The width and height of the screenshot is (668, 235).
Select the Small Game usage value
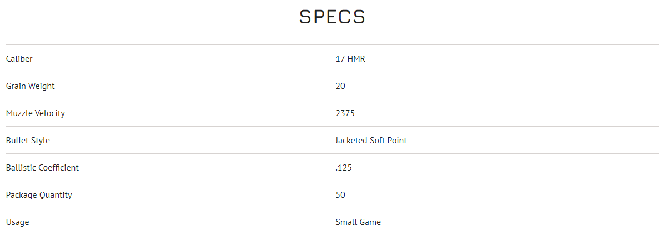tap(358, 222)
